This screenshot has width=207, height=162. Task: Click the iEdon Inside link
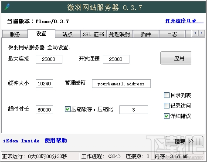point(21,141)
